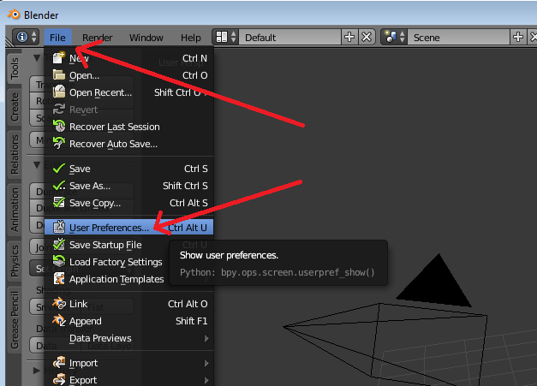Viewport: 537px width, 386px height.
Task: Open the Physics tab
Action: pyautogui.click(x=14, y=261)
